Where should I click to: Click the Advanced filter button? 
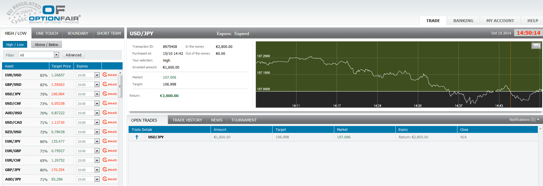click(74, 55)
